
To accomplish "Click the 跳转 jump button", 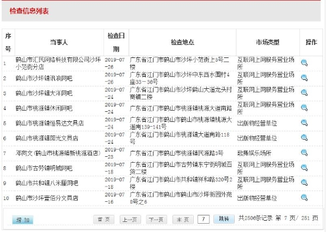I will tap(224, 219).
